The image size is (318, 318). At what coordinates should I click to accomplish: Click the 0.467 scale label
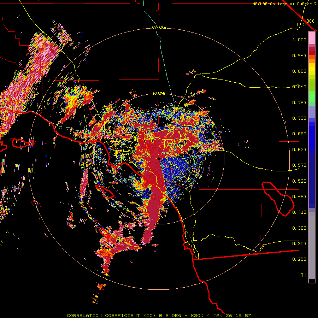[299, 197]
